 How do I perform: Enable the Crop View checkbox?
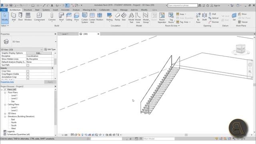point(28,71)
